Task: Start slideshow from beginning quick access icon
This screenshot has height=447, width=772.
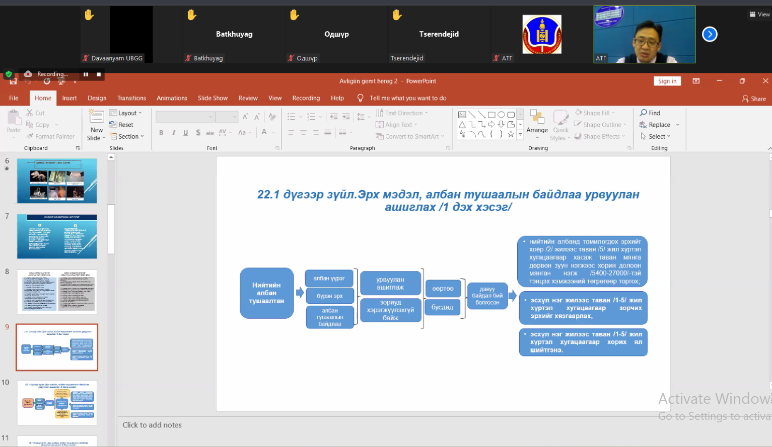Action: (x=61, y=81)
